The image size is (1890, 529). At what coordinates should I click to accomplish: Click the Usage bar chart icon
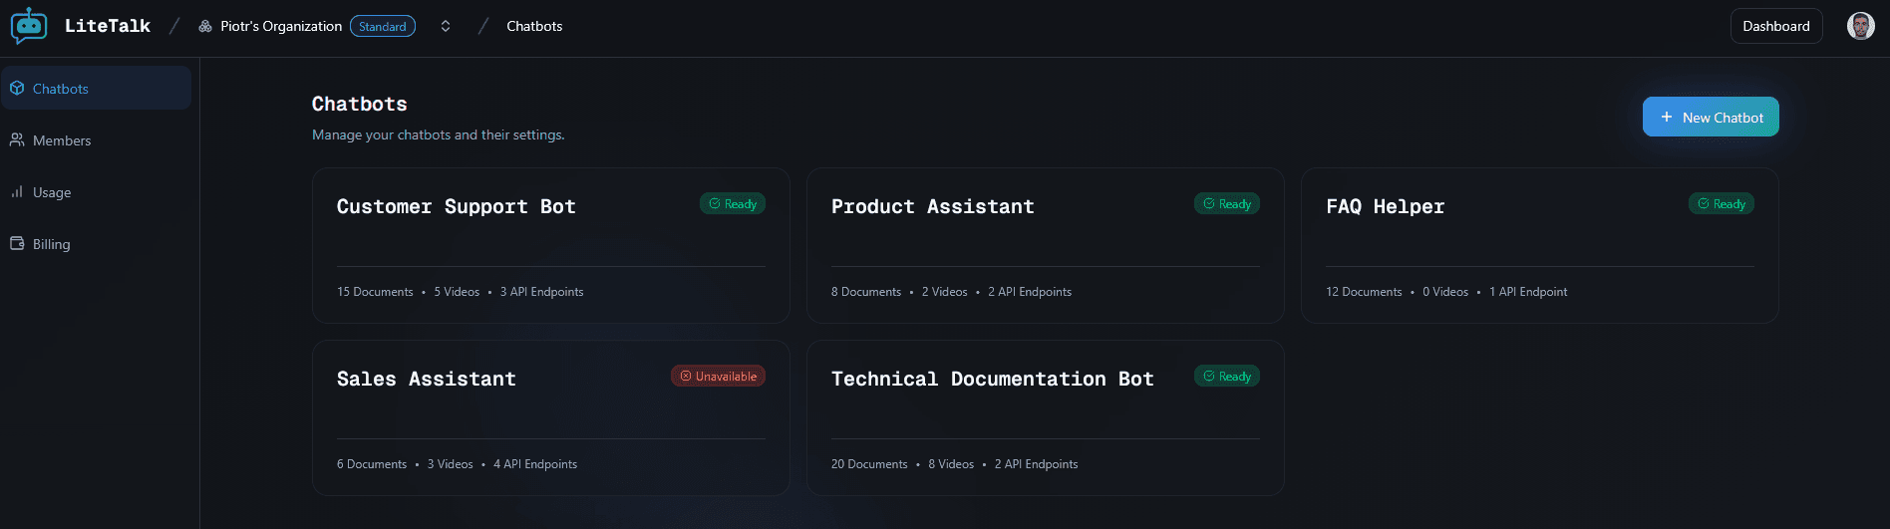coord(17,191)
